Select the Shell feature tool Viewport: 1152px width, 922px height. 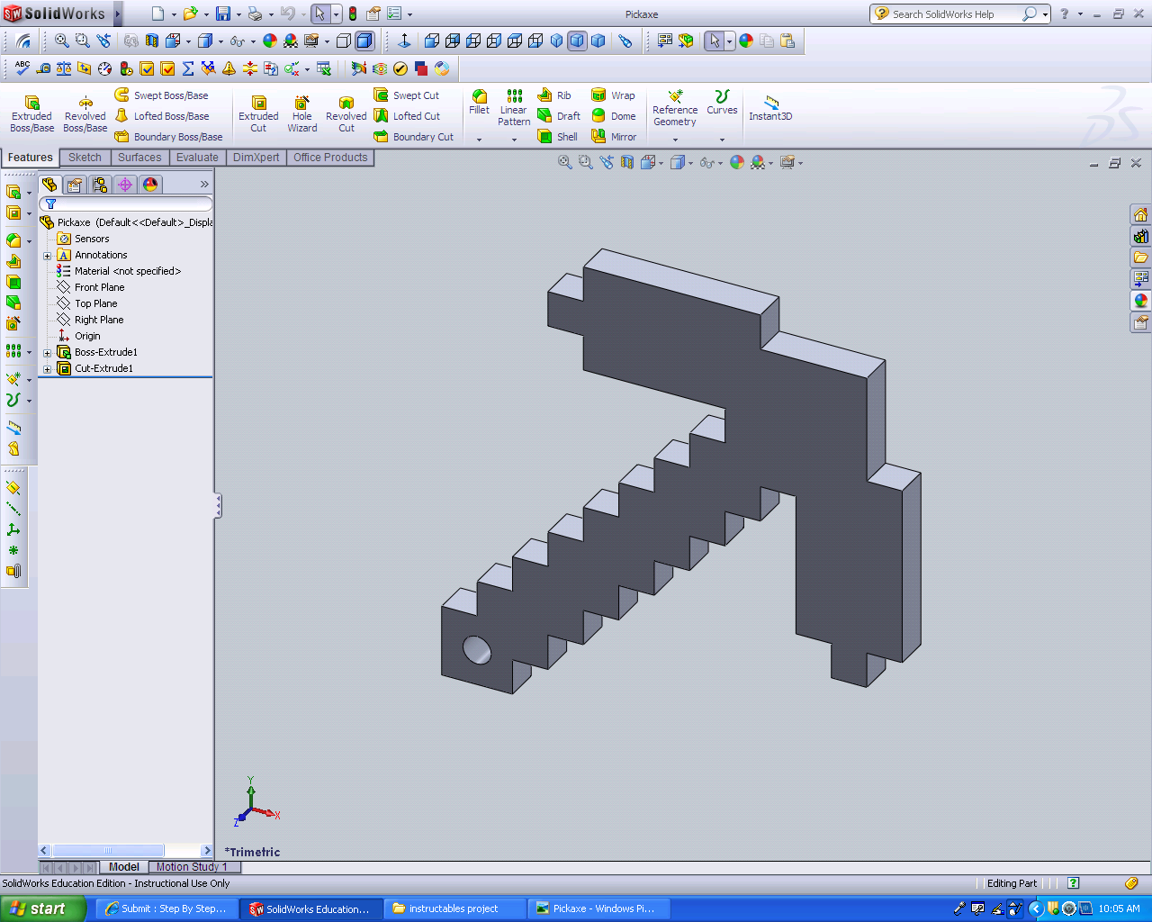tap(558, 137)
